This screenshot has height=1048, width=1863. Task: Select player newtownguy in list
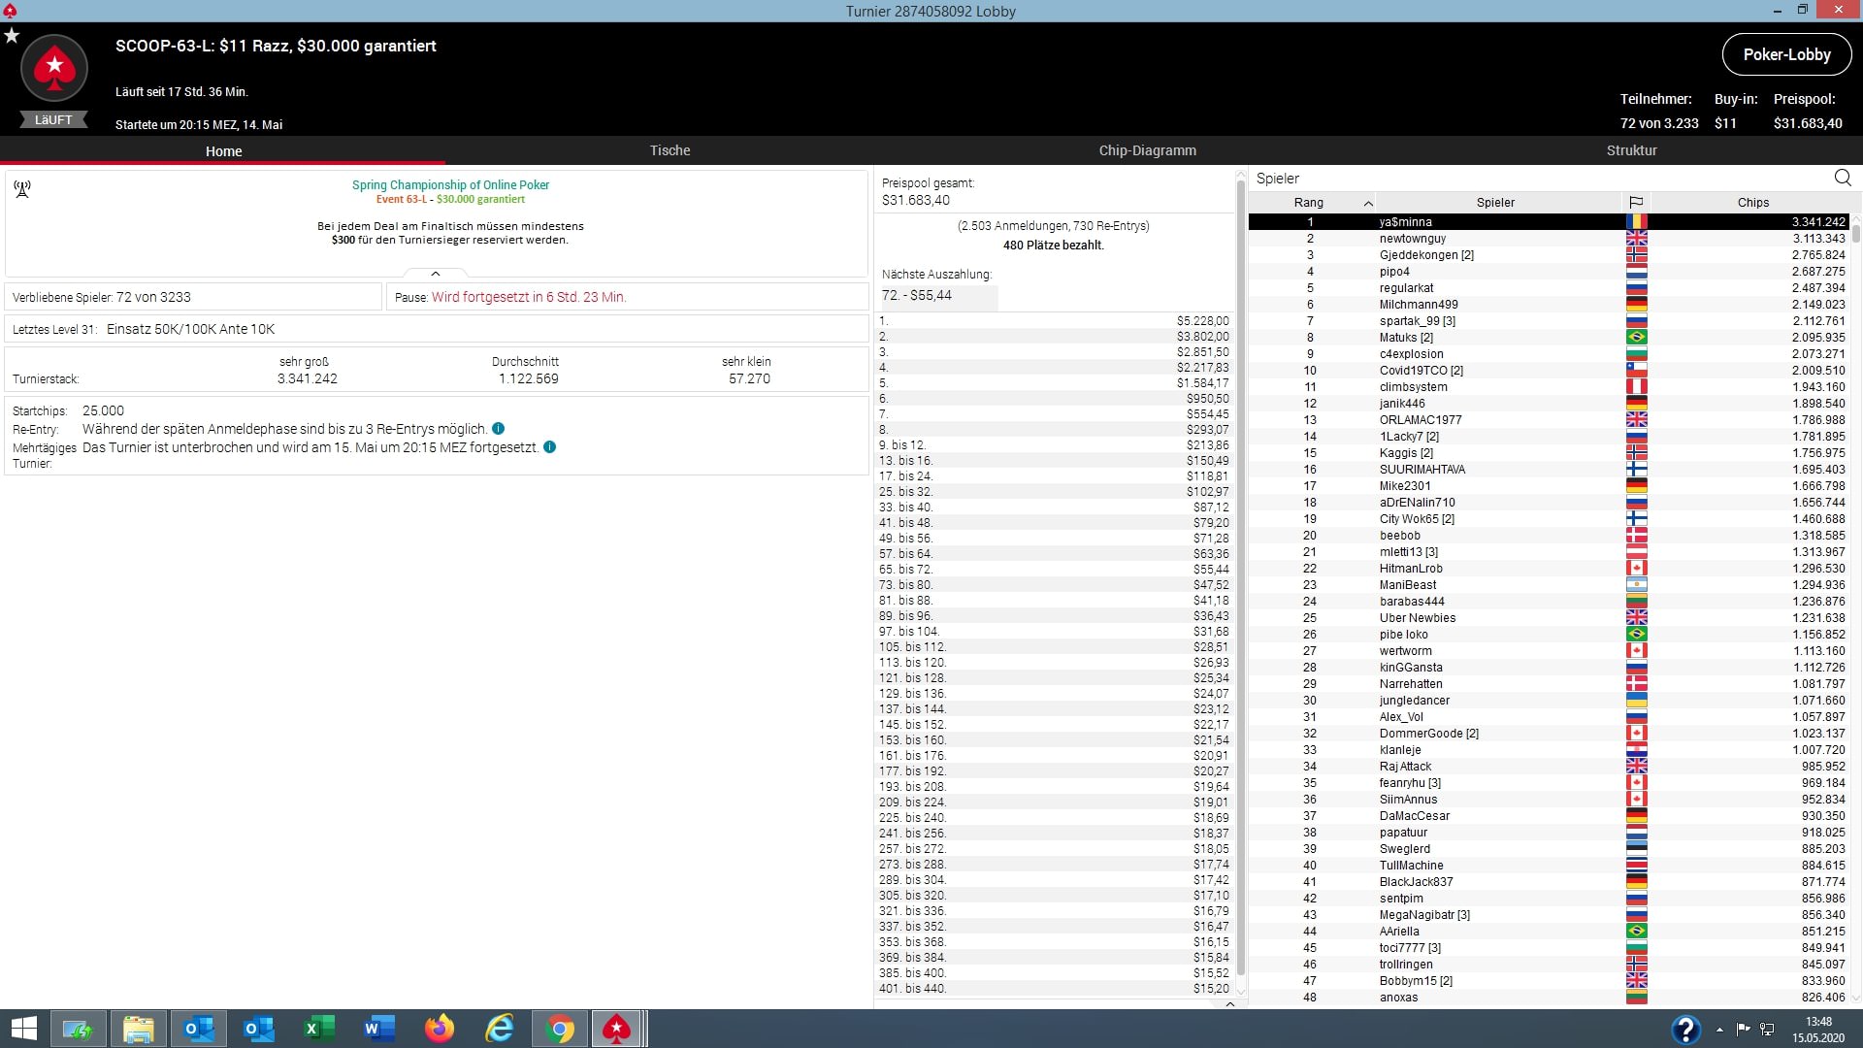point(1413,239)
